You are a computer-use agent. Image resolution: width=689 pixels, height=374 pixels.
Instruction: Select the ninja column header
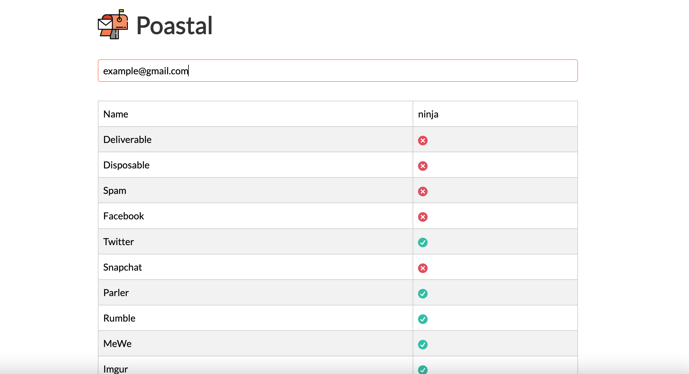coord(428,114)
